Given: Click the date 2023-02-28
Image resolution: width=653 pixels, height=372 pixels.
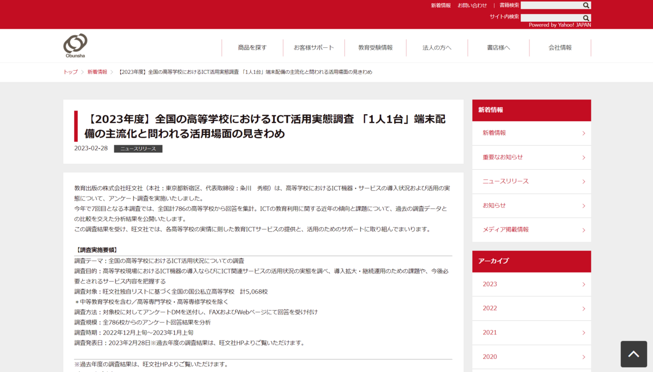Looking at the screenshot, I should pyautogui.click(x=91, y=148).
